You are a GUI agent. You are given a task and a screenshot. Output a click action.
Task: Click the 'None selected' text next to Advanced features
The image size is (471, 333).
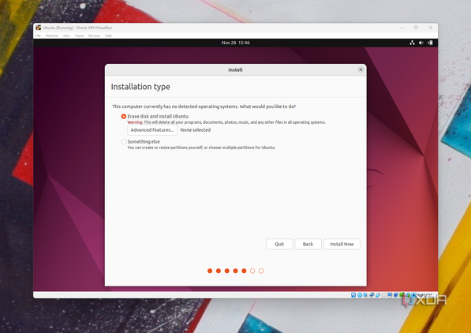click(x=195, y=130)
